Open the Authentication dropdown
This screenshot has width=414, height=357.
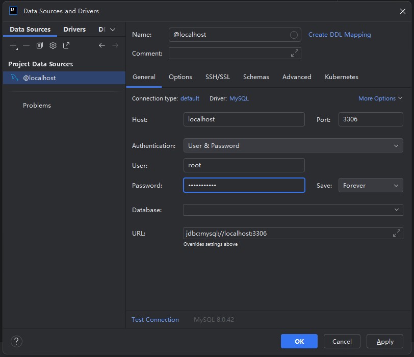pyautogui.click(x=293, y=145)
